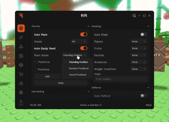Enable the Auto Defend toggle
169x122 pixels.
[x=144, y=96]
